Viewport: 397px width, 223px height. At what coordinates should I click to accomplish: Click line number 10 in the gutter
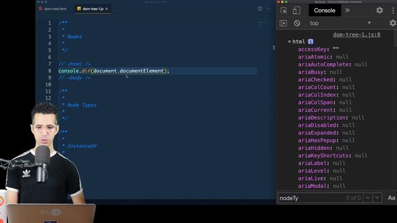point(48,84)
